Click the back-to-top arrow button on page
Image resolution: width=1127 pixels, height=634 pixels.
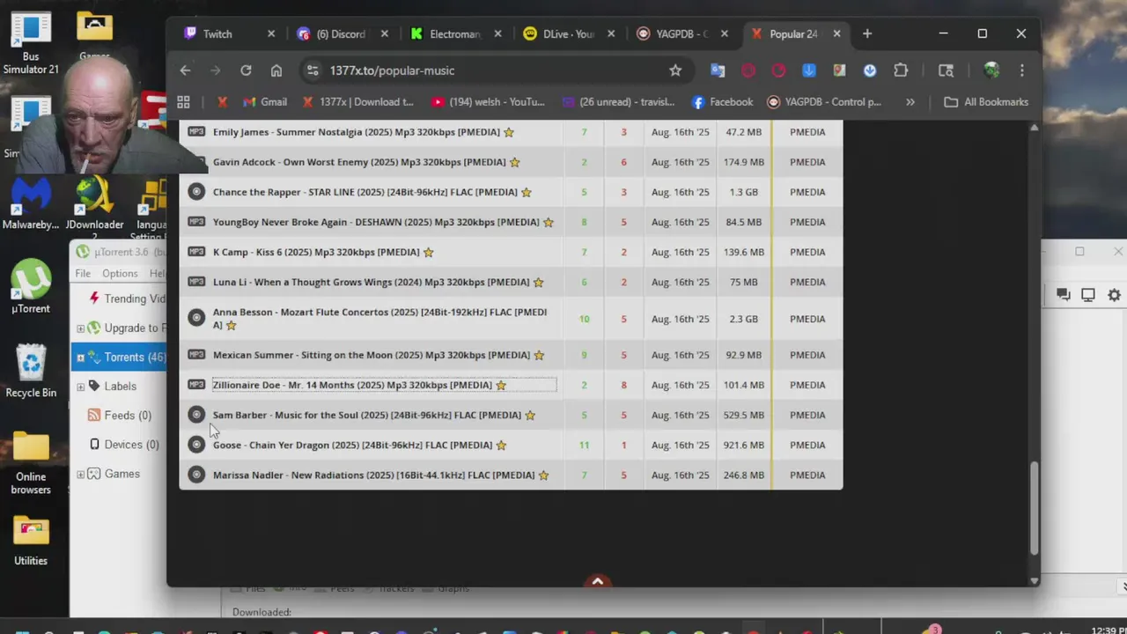(x=598, y=581)
